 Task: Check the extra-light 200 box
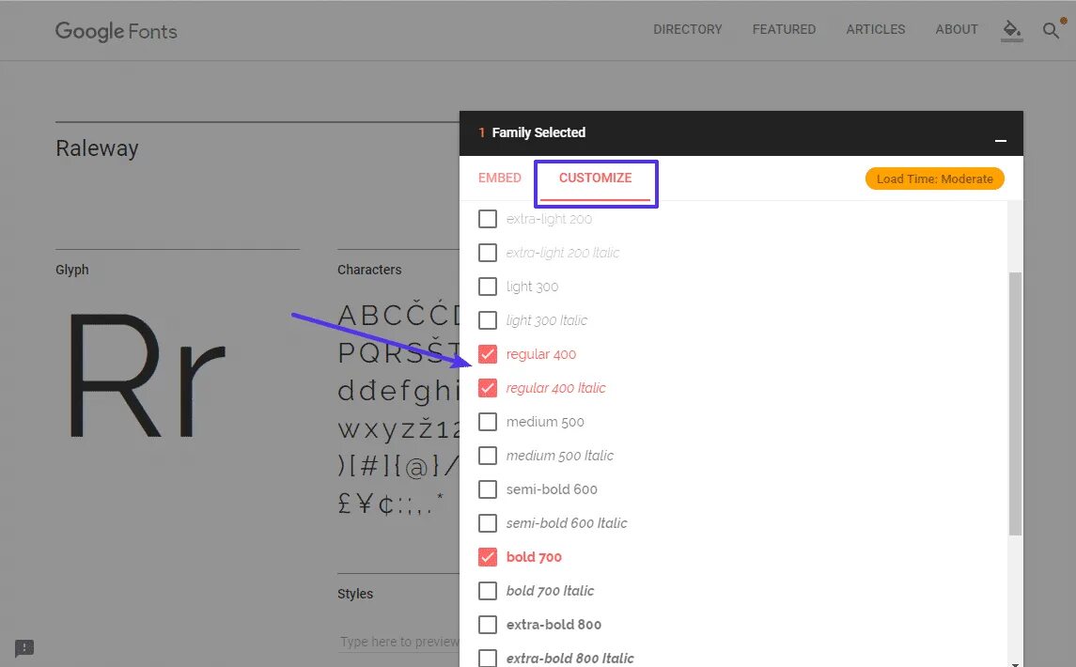tap(487, 219)
